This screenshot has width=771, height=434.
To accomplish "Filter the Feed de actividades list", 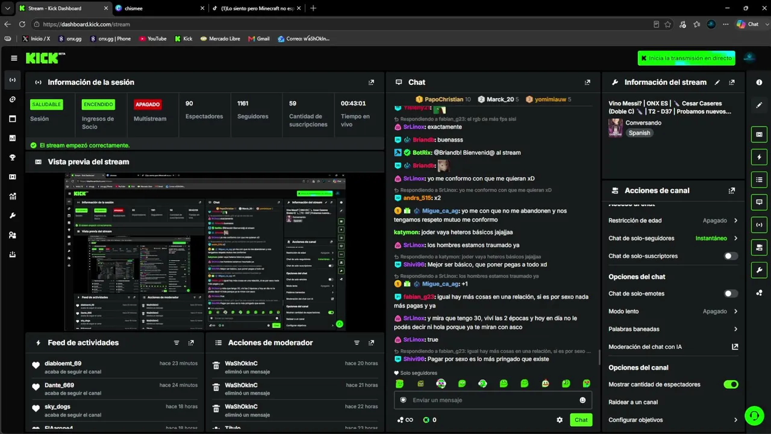I will click(x=176, y=343).
